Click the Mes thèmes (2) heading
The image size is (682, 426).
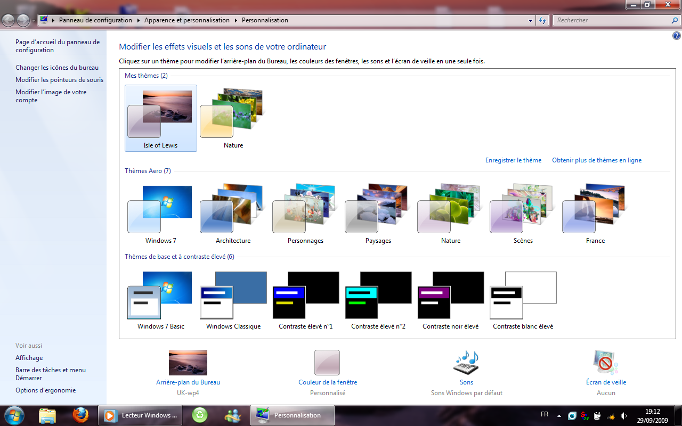coord(146,76)
